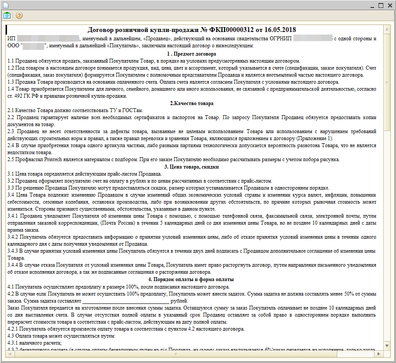Click clause 4.3.1 'наличного расчета'
Image resolution: width=396 pixels, height=363 pixels.
(34, 343)
